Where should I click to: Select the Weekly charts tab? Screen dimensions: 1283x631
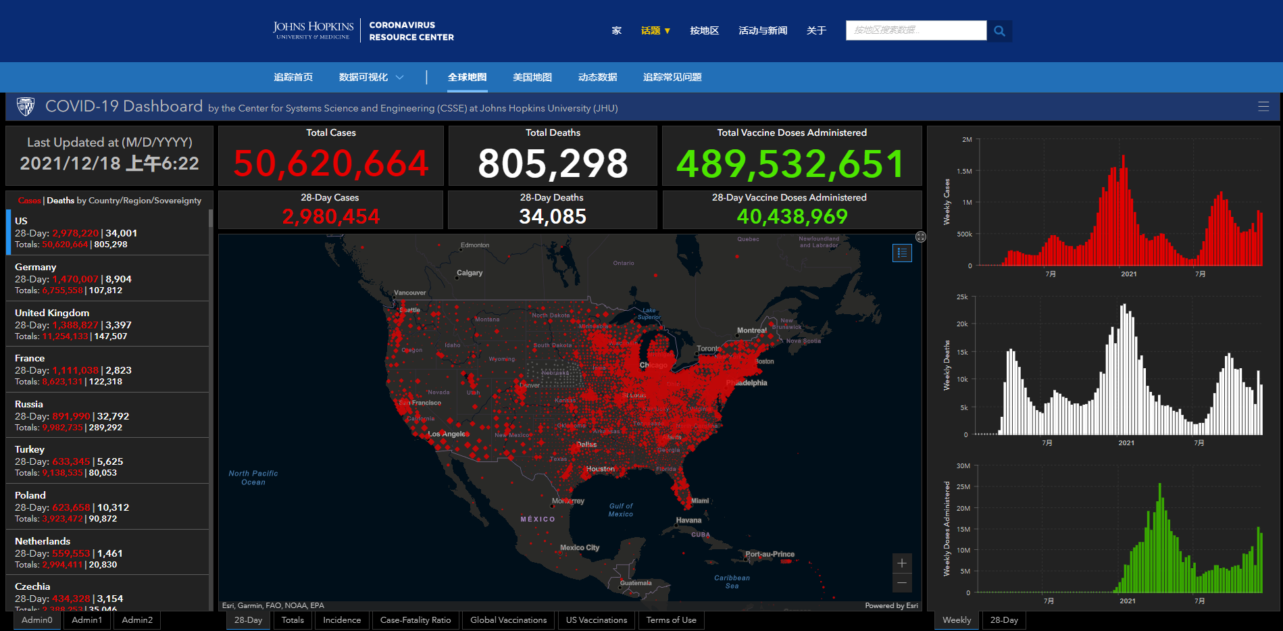(x=957, y=620)
